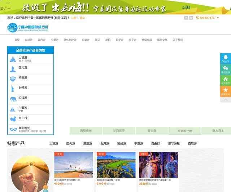The height and width of the screenshot is (192, 231).
Task: Open 国内游 in the top navigation bar
Action: point(42,40)
